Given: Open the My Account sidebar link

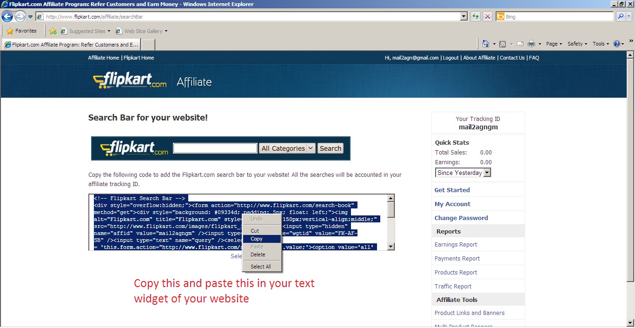Looking at the screenshot, I should point(452,204).
